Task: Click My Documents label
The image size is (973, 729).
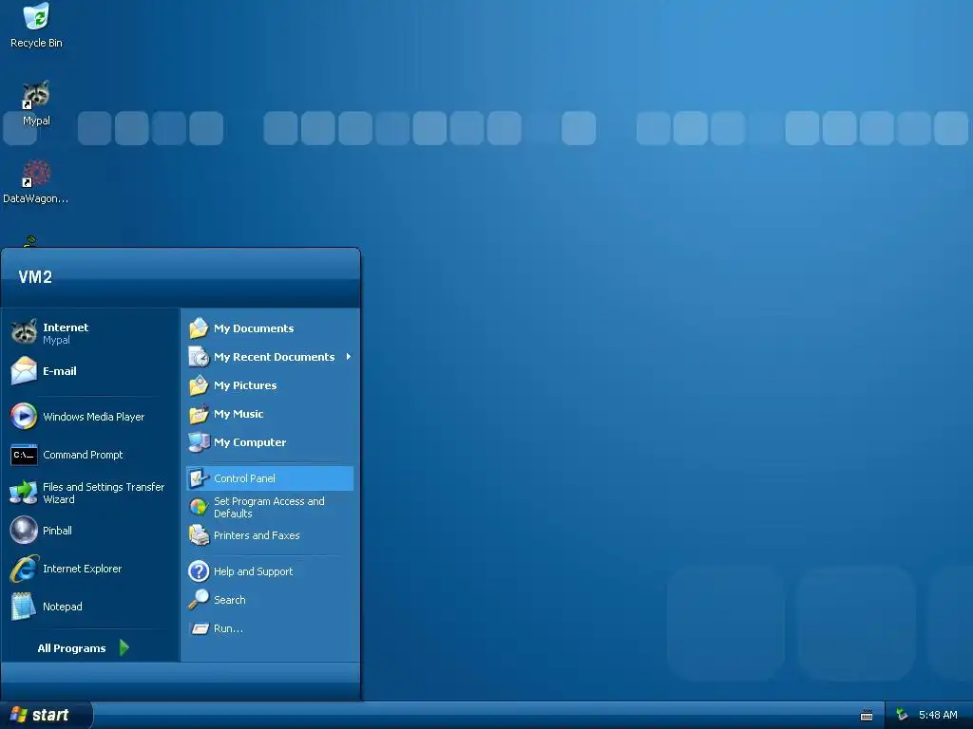Action: 254,328
